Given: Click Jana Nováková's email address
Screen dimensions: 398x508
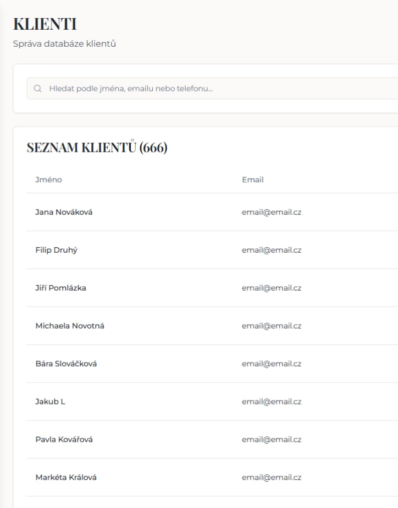Looking at the screenshot, I should [272, 212].
